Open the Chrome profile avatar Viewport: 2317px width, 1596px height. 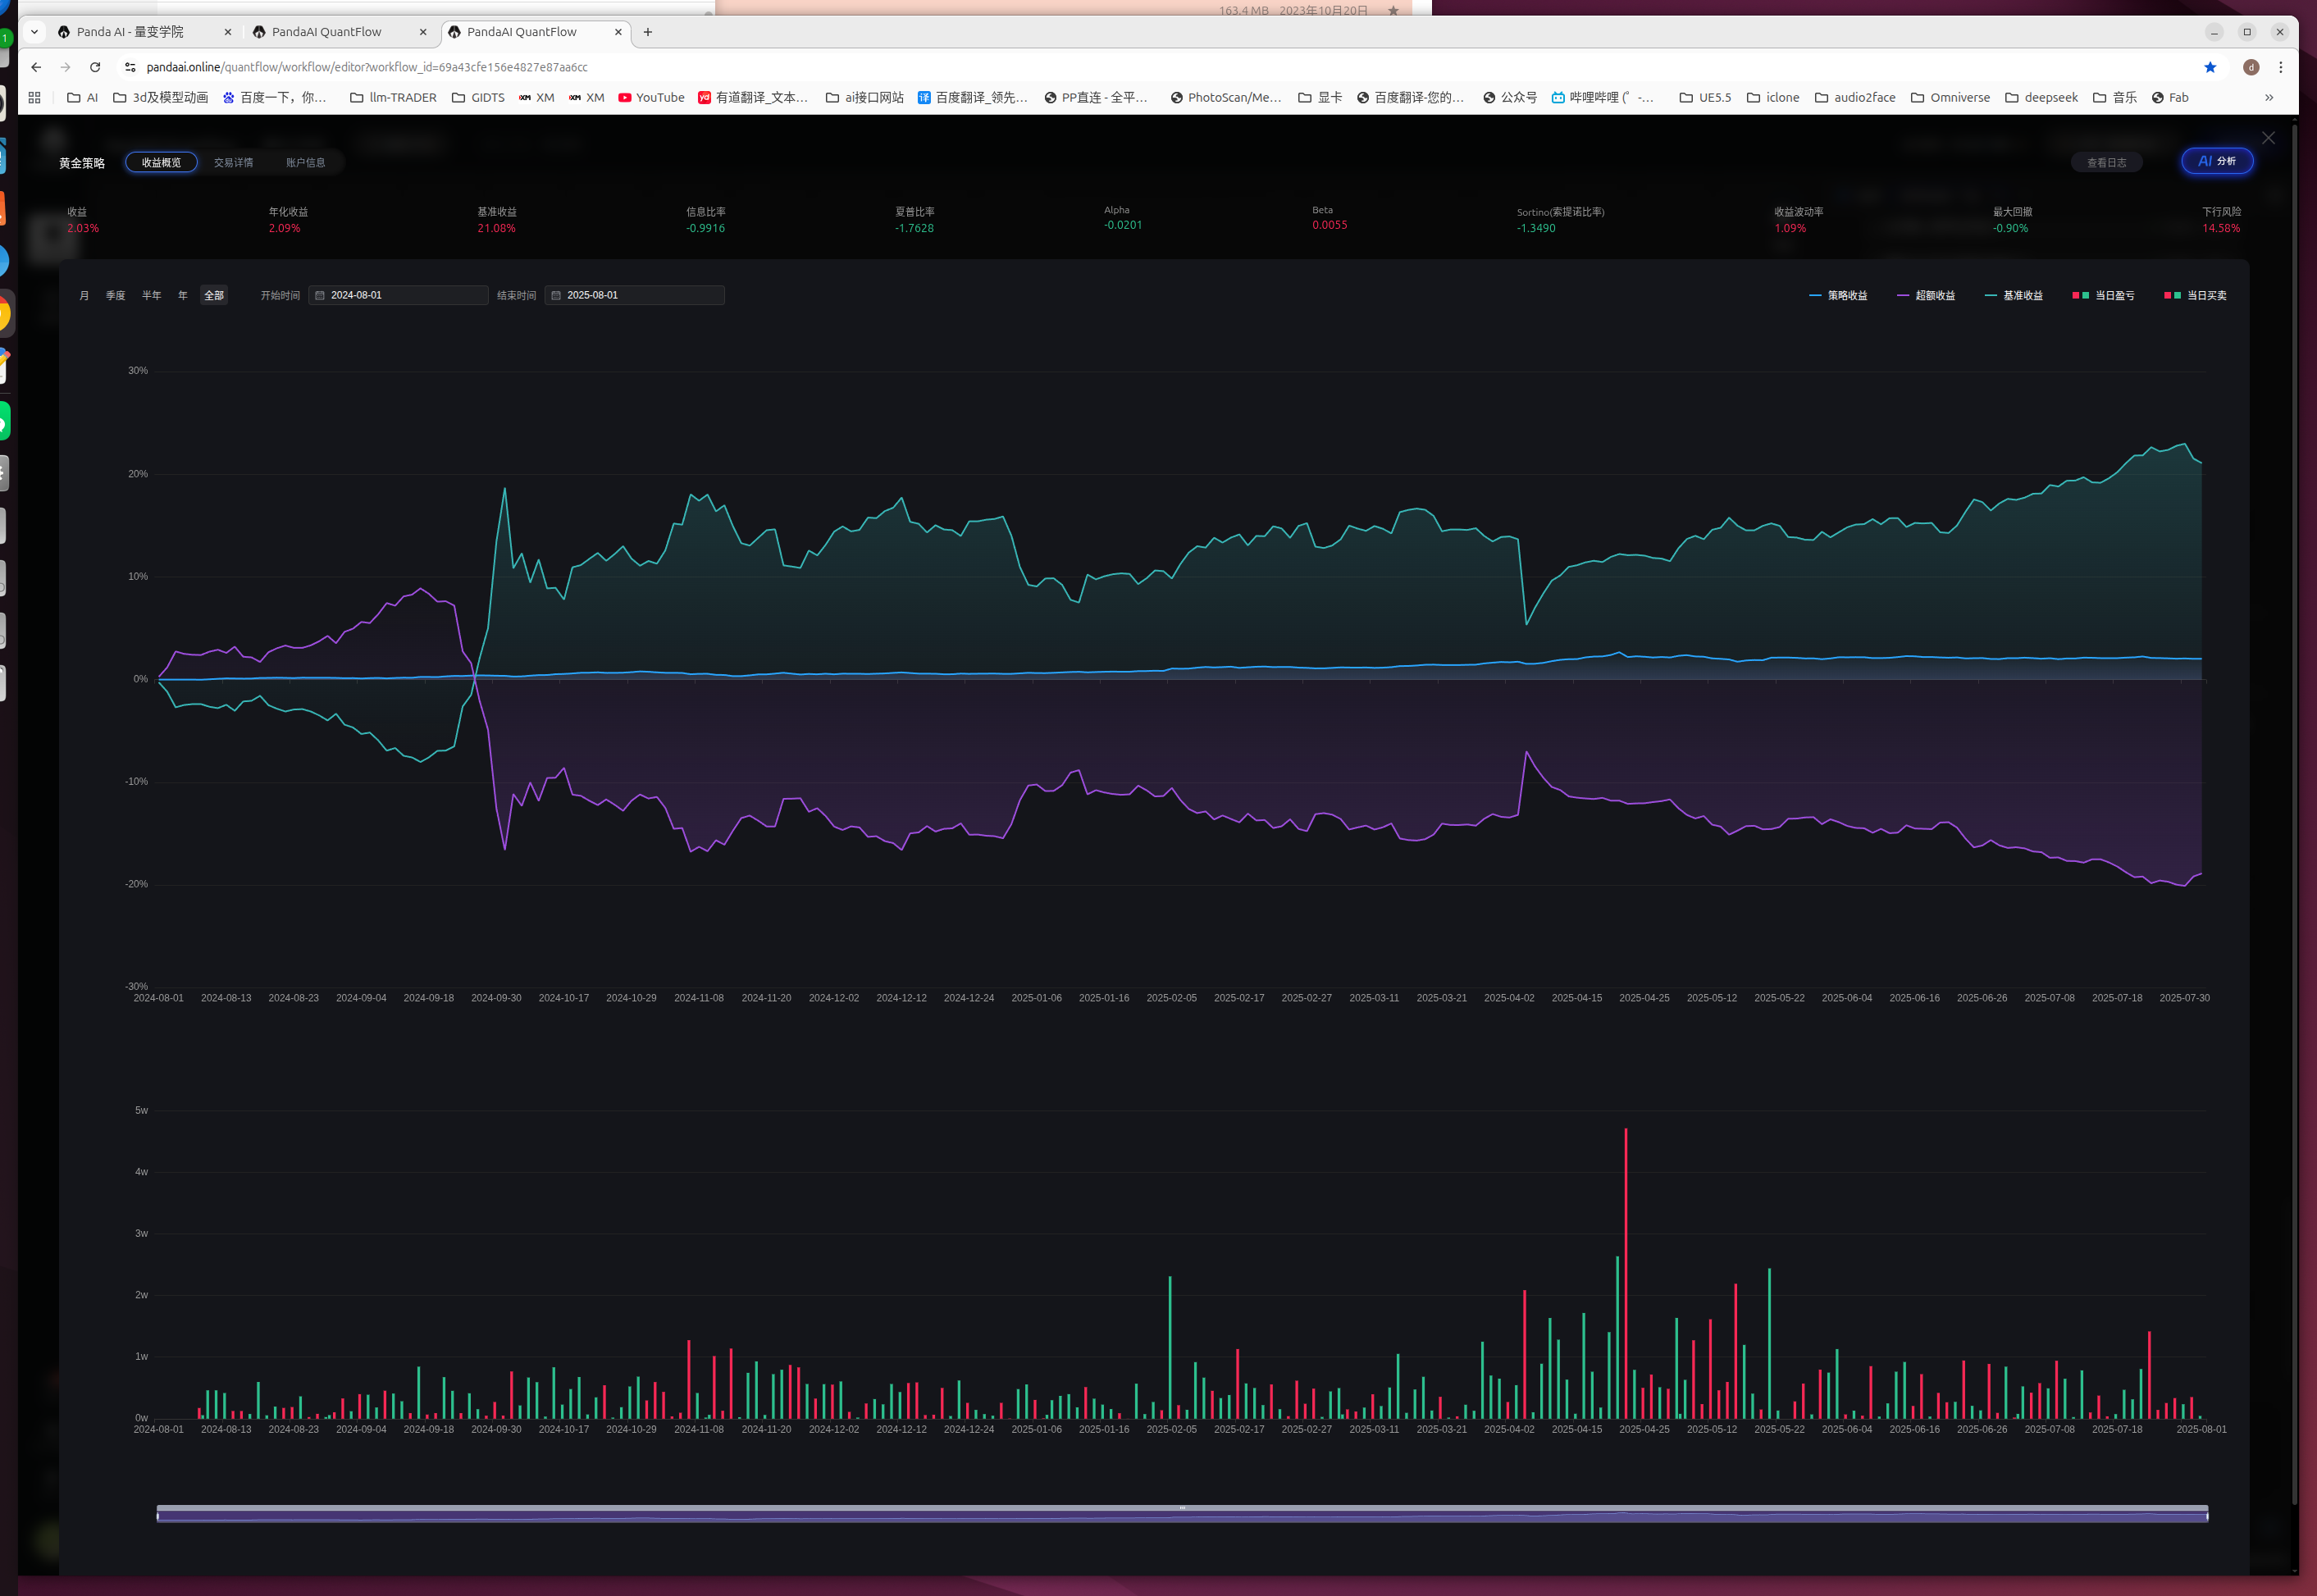coord(2251,67)
